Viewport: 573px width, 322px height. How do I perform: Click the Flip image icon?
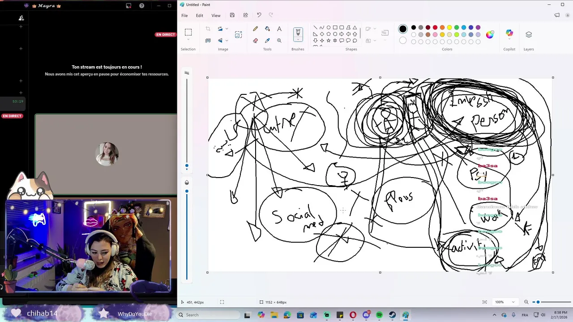tap(220, 40)
